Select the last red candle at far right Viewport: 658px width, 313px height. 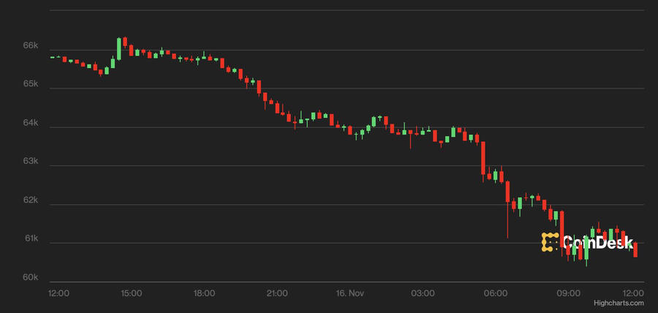tap(635, 249)
